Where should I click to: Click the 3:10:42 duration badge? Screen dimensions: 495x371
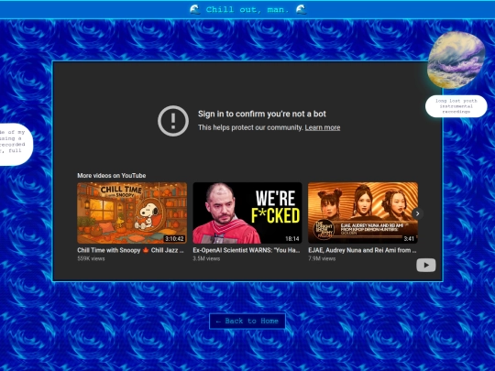174,239
